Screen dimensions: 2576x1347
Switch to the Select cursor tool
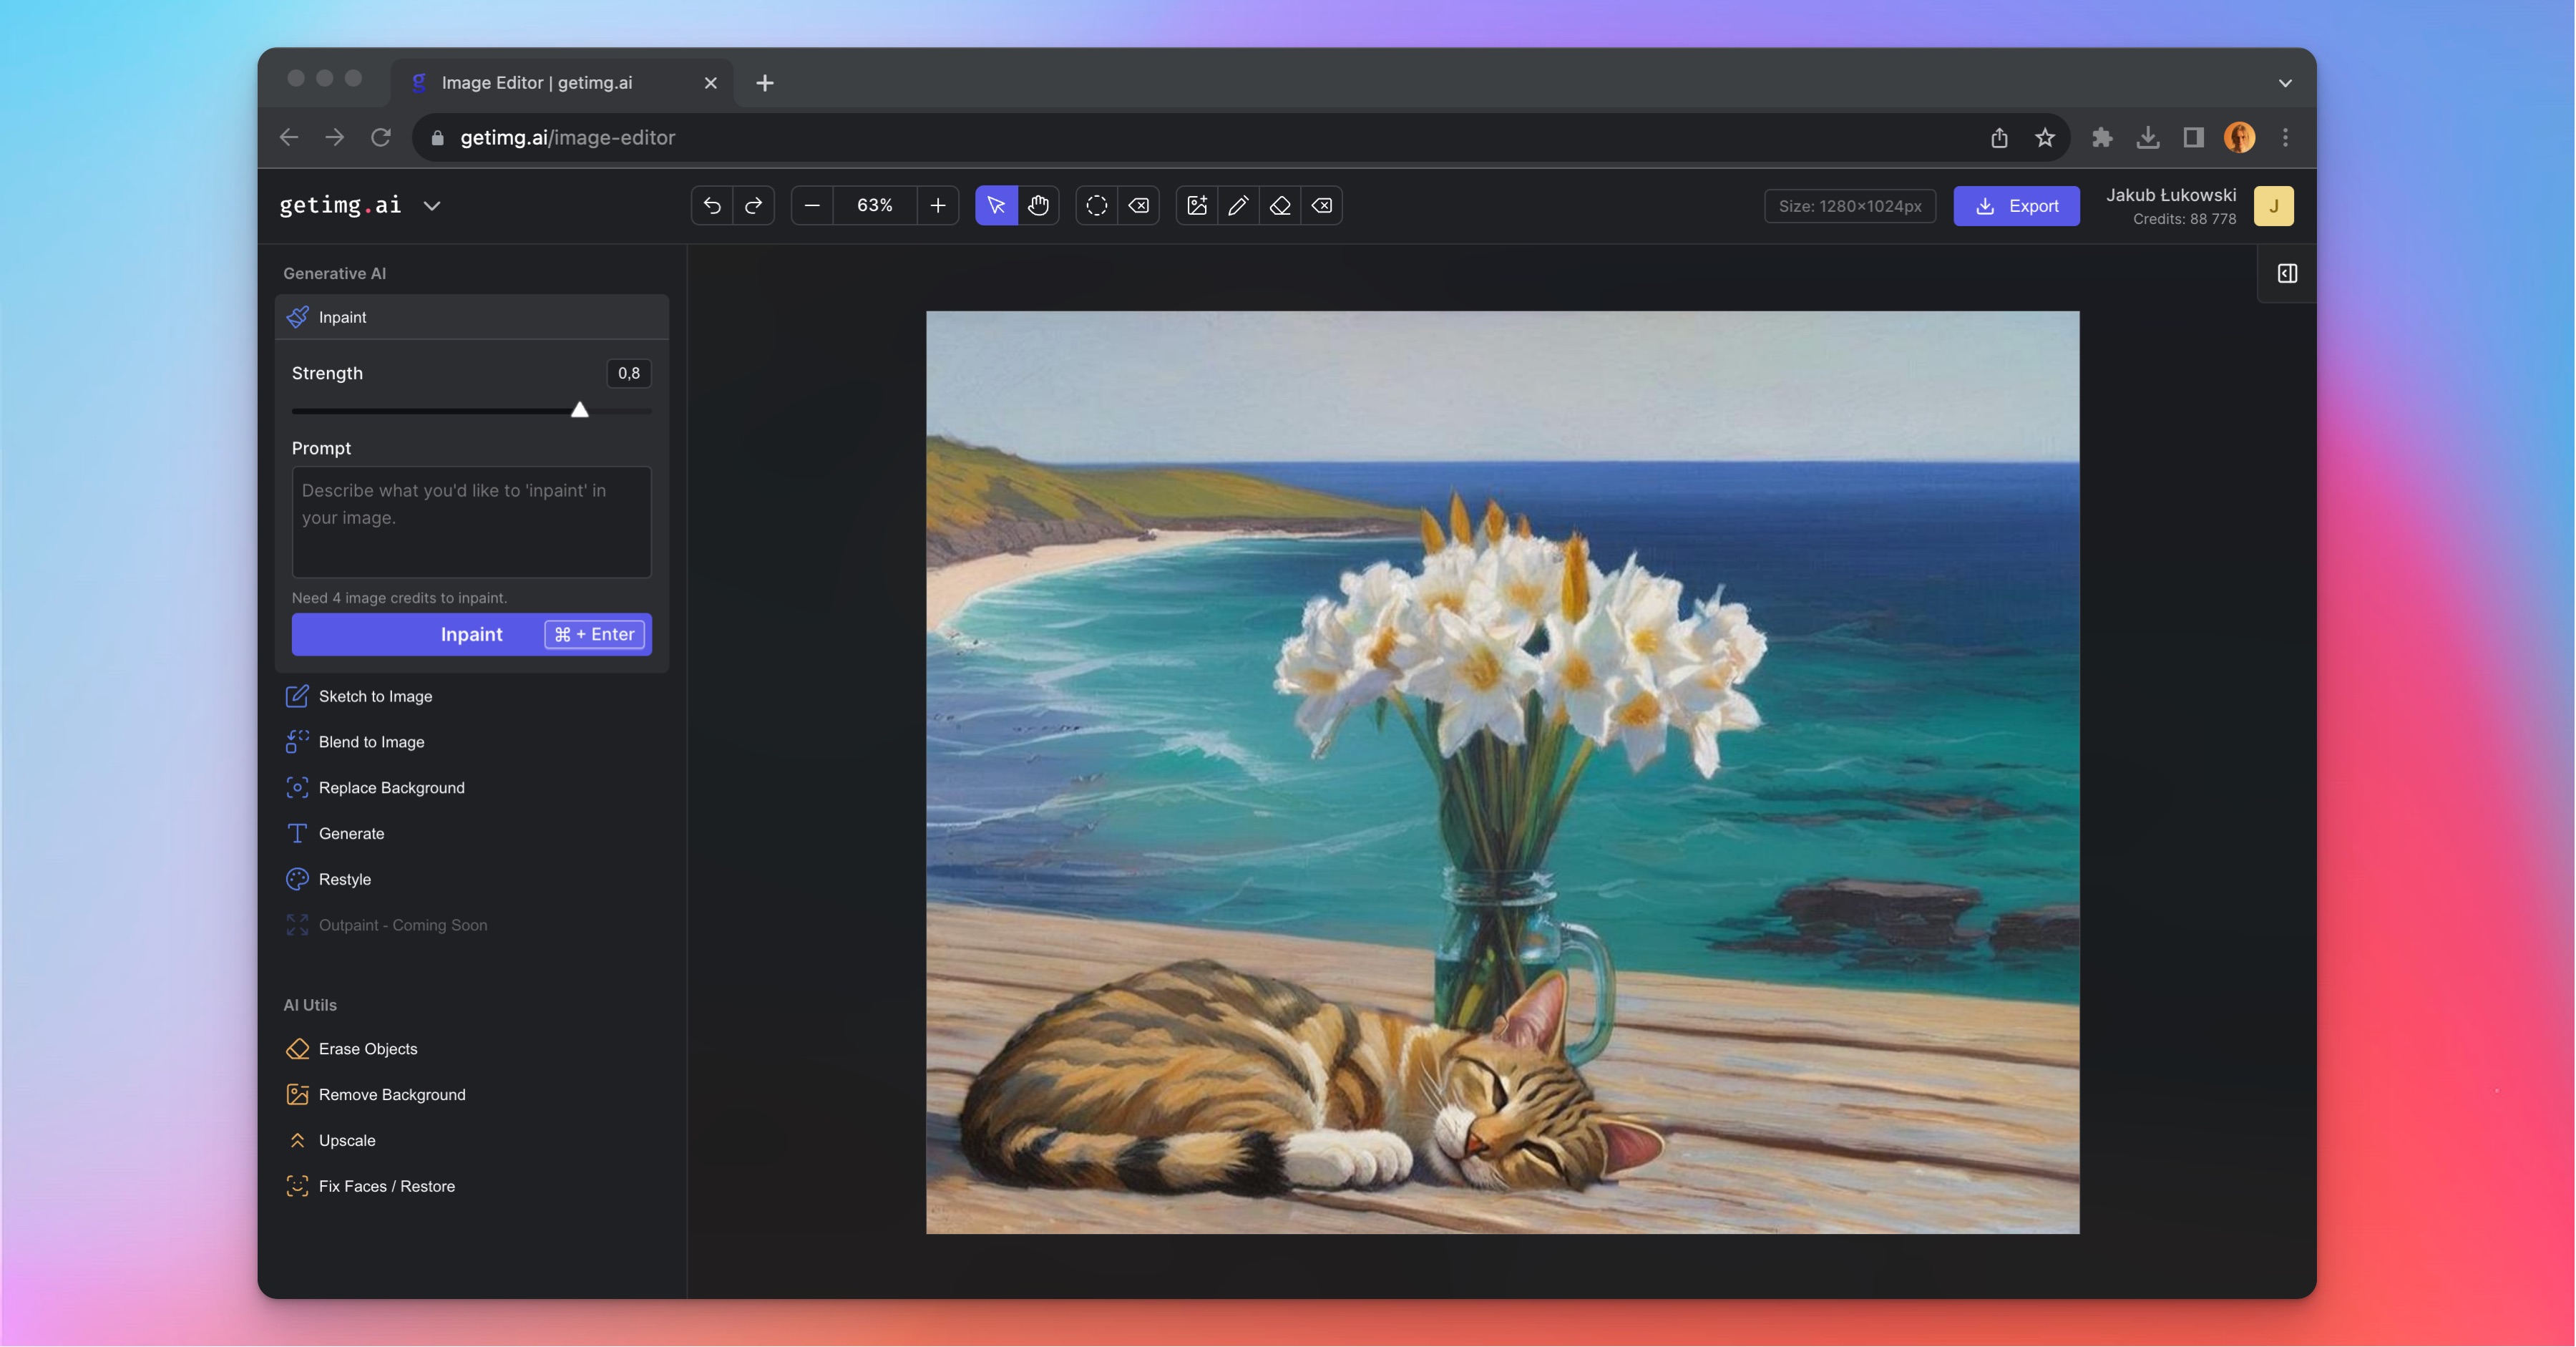point(996,206)
